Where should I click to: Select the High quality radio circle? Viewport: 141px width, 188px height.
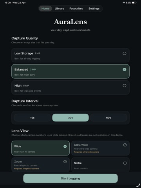(125, 86)
